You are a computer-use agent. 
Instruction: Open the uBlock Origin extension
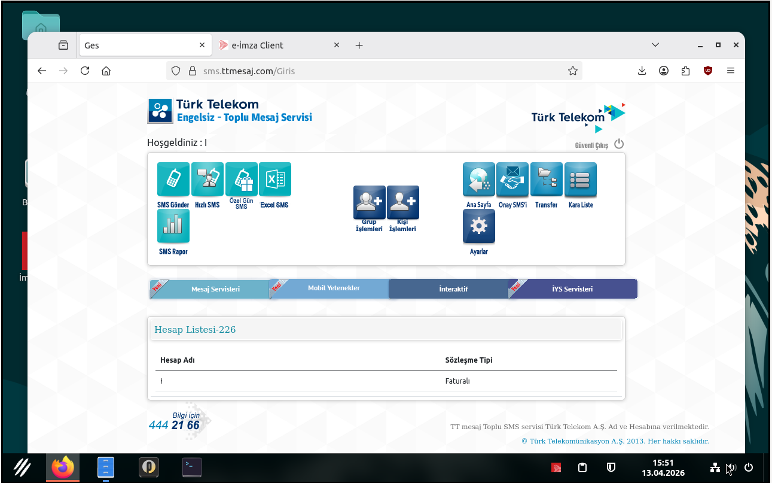click(x=708, y=71)
